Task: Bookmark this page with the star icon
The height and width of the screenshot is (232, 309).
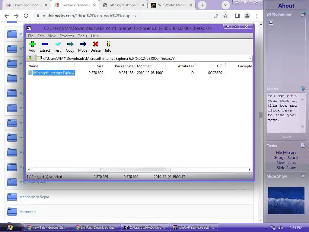Action: tap(225, 16)
